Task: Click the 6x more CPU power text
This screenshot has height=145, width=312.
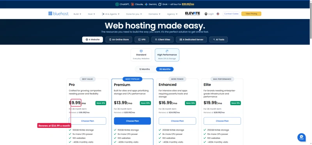Action: (x=128, y=134)
